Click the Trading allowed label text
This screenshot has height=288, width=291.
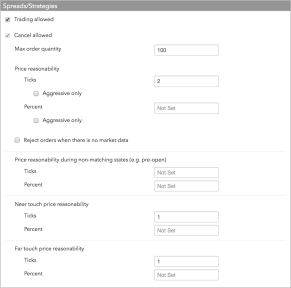(x=34, y=19)
